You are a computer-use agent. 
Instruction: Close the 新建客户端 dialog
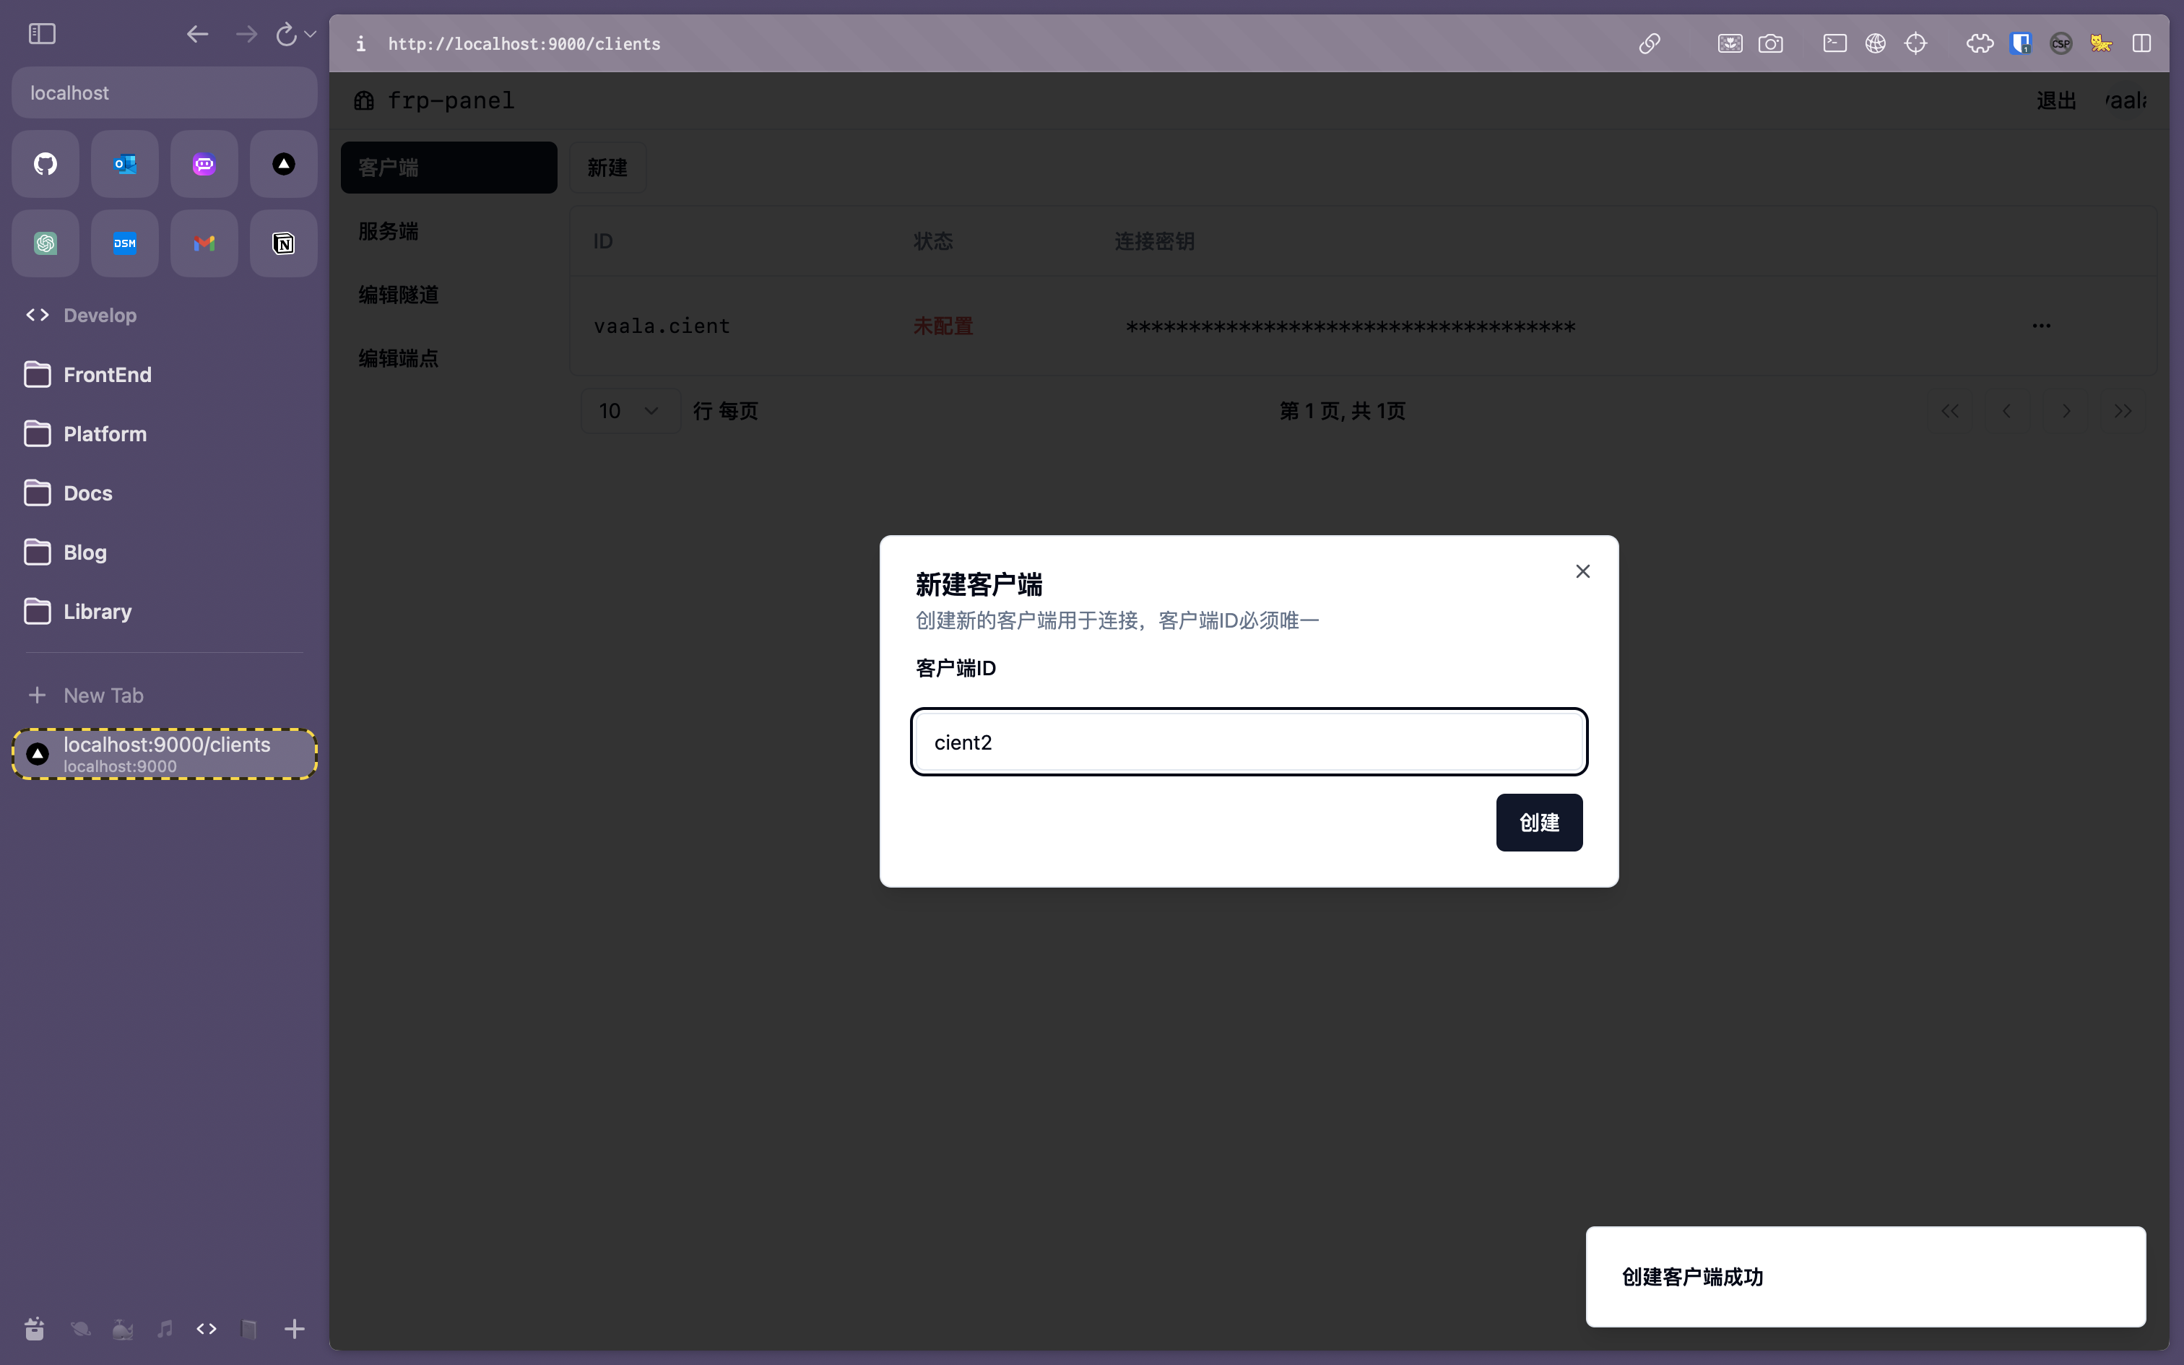pos(1582,571)
